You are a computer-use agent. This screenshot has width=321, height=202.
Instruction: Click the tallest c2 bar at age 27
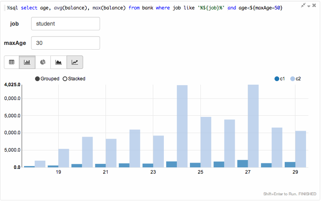(x=253, y=126)
